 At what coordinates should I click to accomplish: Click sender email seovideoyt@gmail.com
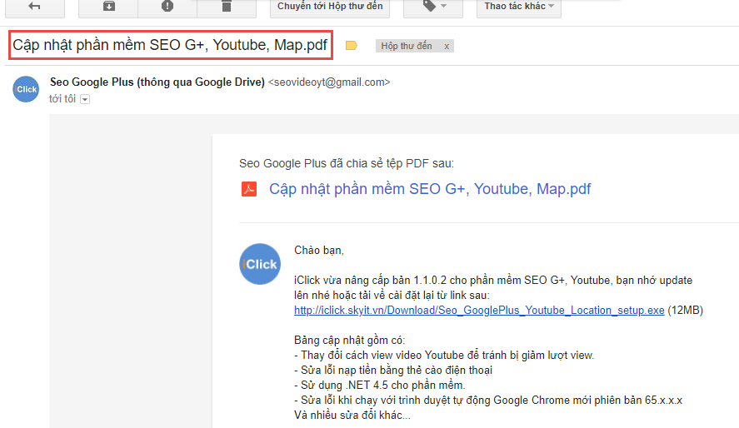click(329, 82)
